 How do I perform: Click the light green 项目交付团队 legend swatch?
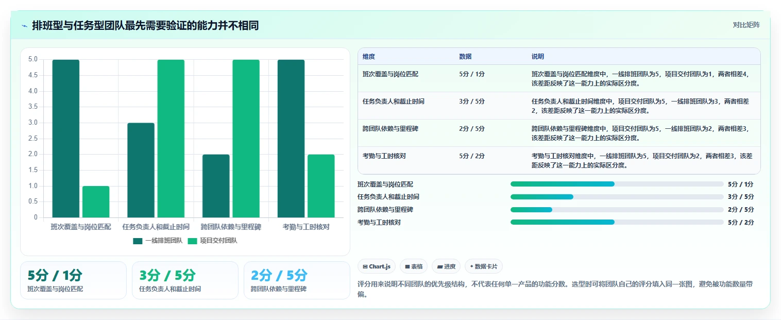[192, 241]
